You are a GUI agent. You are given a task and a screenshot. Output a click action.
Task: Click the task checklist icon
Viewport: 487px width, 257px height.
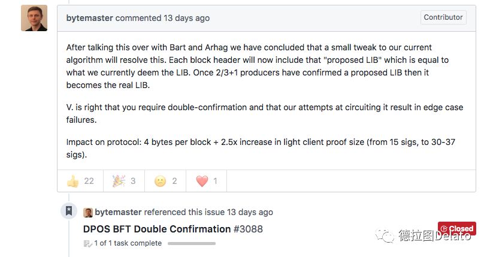(x=87, y=244)
